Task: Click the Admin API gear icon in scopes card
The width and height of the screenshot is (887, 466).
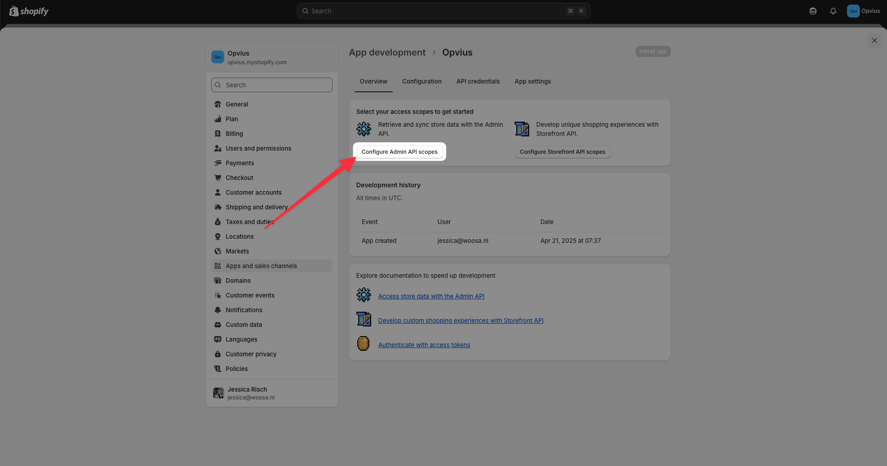Action: pyautogui.click(x=364, y=129)
